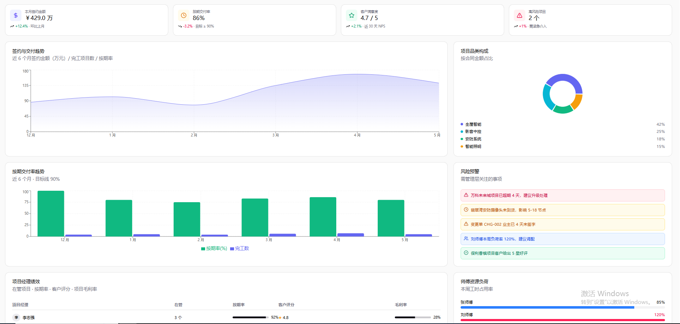Click the upward trend arrow beside +1%

(516, 26)
